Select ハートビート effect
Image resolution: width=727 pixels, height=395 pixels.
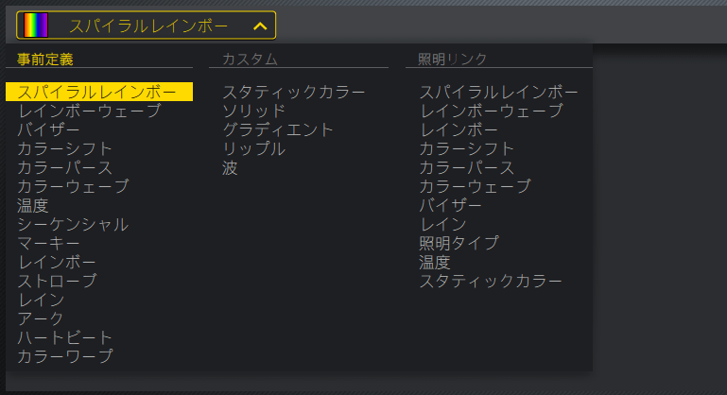[x=65, y=337]
